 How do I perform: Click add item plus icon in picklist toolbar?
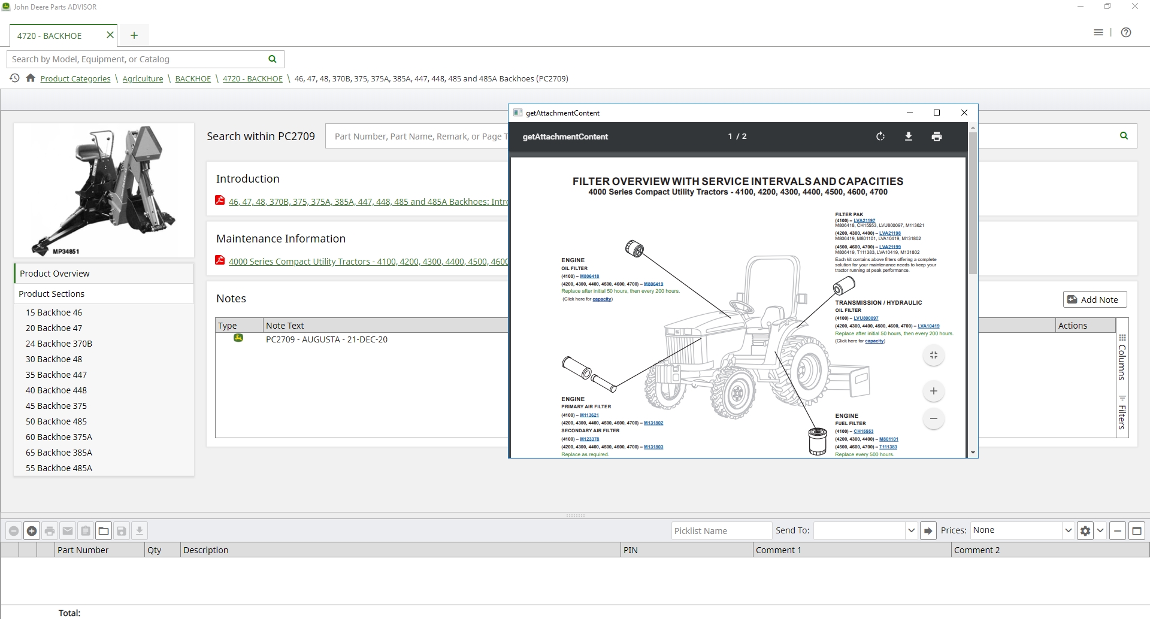pyautogui.click(x=32, y=531)
